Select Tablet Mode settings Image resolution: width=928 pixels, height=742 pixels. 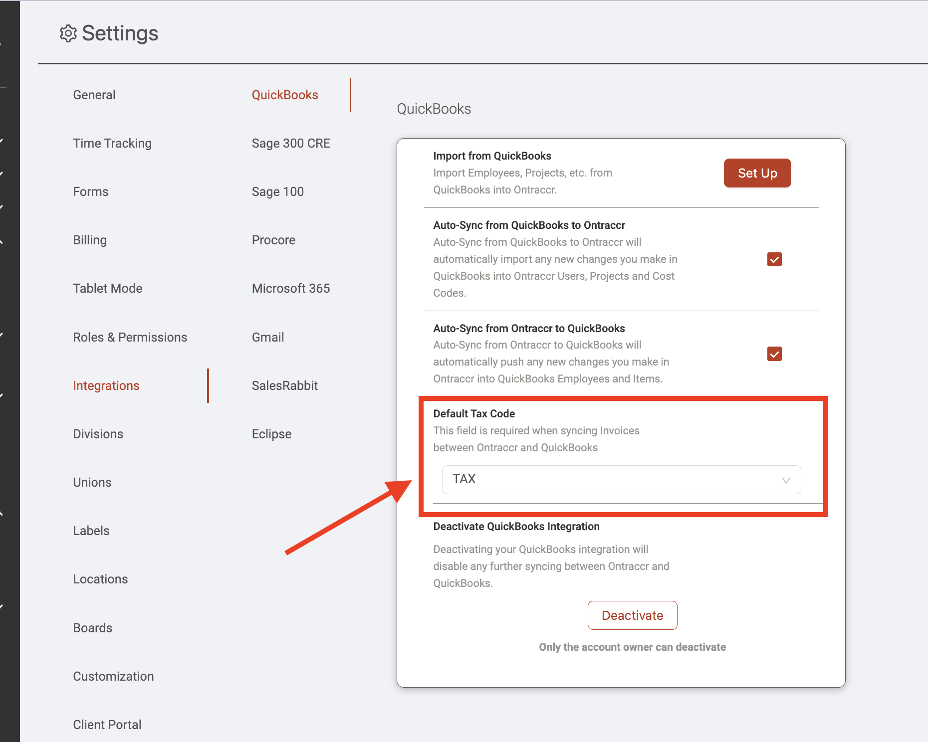[108, 288]
